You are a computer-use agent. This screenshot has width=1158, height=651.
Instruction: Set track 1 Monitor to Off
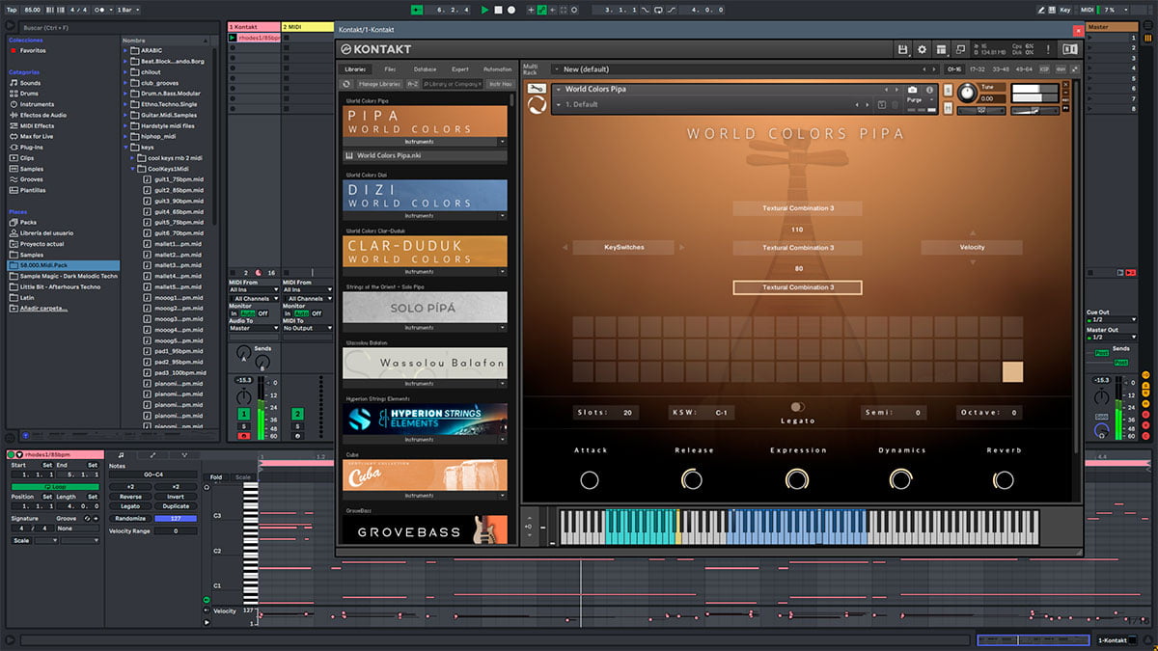tap(262, 313)
